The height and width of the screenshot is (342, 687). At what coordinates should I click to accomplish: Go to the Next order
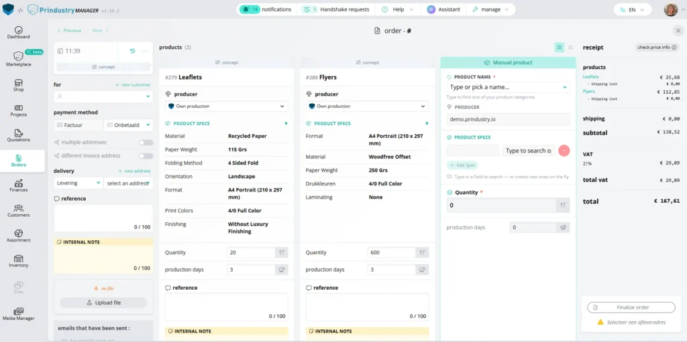pos(101,31)
